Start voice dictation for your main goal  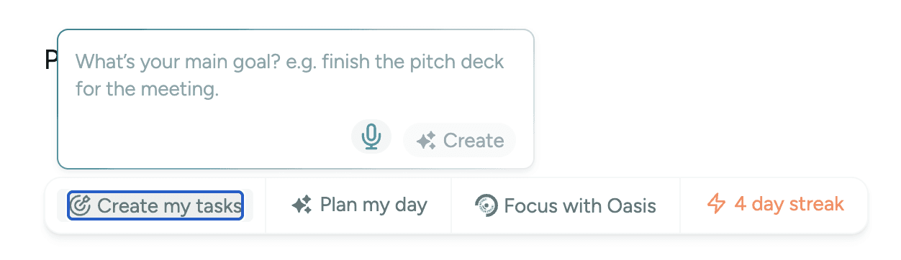pos(371,136)
